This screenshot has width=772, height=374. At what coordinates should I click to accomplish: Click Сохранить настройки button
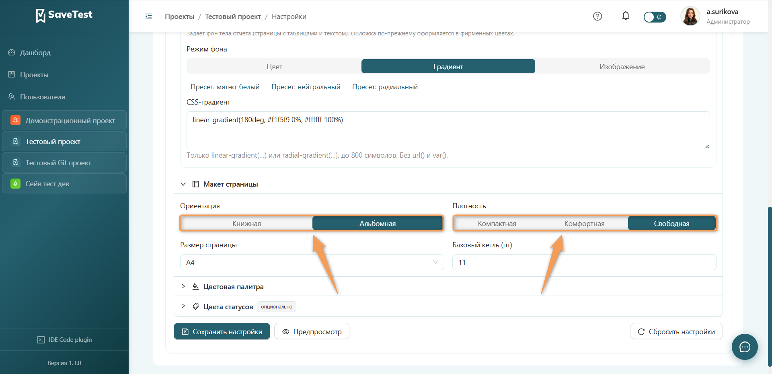(222, 331)
